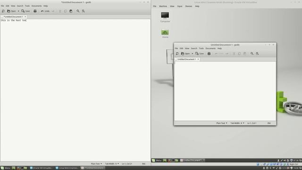Click Paste icon in guest gedit toolbar
The height and width of the screenshot is (170, 302).
[245, 53]
